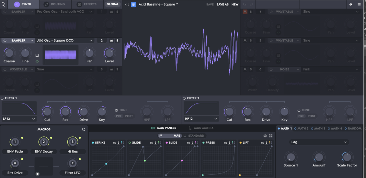Toggle power for oscillator 2 sampler
Viewport: 366px width, 178px height.
click(5, 40)
